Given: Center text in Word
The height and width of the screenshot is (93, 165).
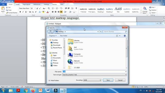Looking at the screenshot, I should (x=56, y=12).
